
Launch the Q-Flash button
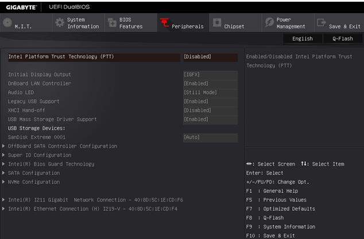[x=343, y=38]
